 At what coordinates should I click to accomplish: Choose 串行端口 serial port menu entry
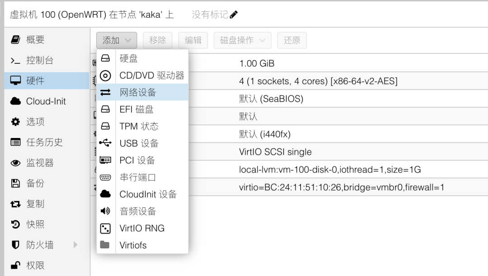(142, 177)
